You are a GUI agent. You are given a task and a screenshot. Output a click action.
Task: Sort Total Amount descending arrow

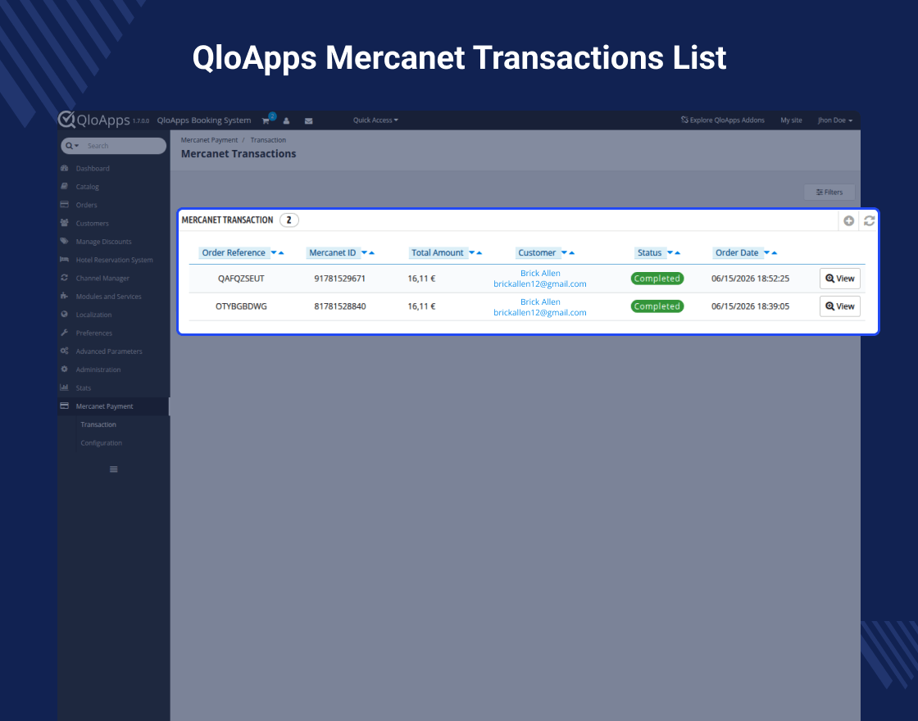pos(472,253)
